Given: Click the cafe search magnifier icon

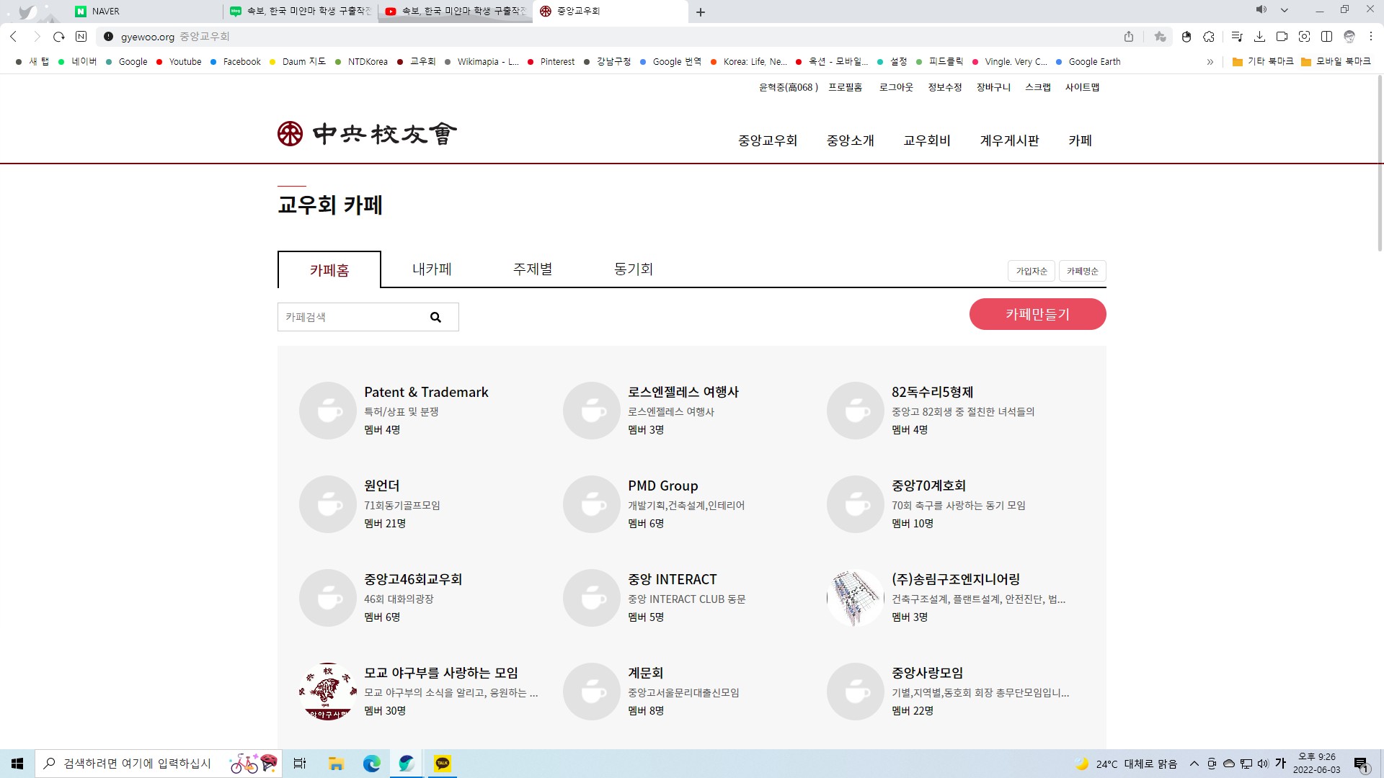Looking at the screenshot, I should (435, 317).
